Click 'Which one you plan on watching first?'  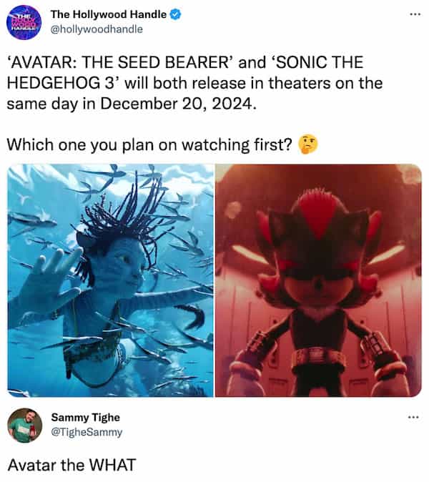click(x=149, y=144)
